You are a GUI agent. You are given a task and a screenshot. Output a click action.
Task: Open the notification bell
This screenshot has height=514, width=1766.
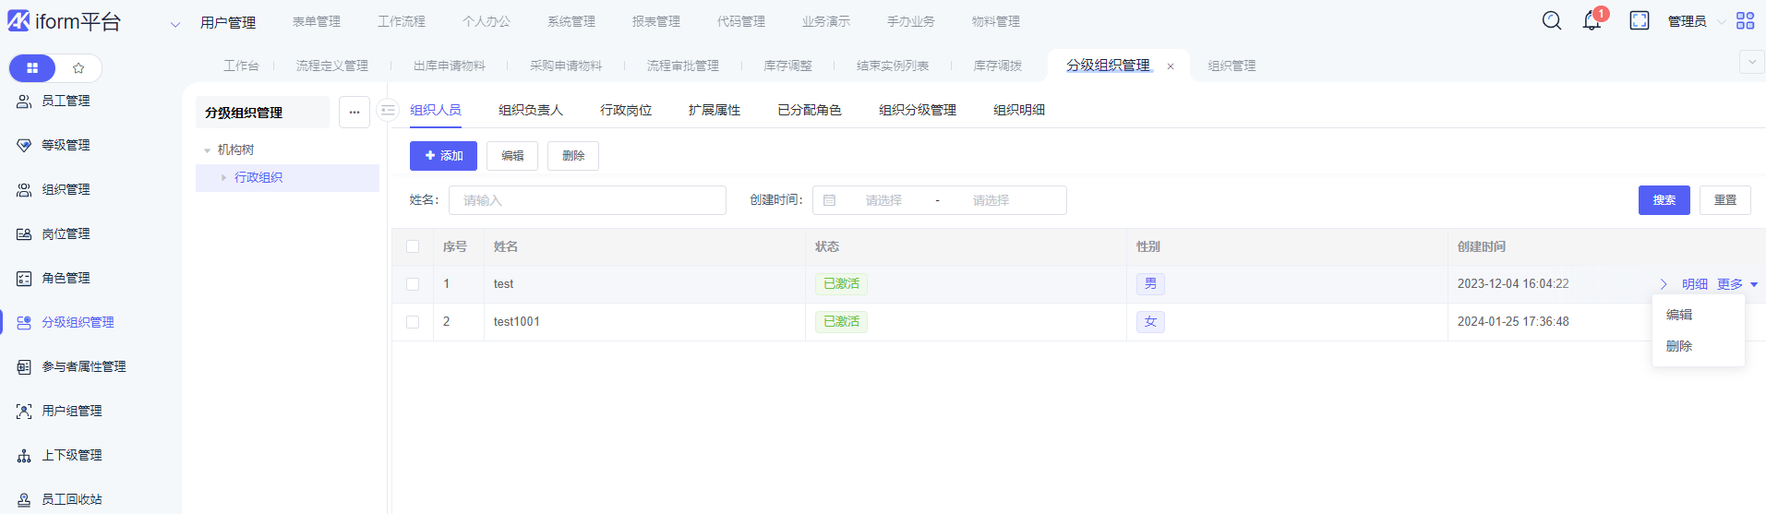tap(1592, 20)
